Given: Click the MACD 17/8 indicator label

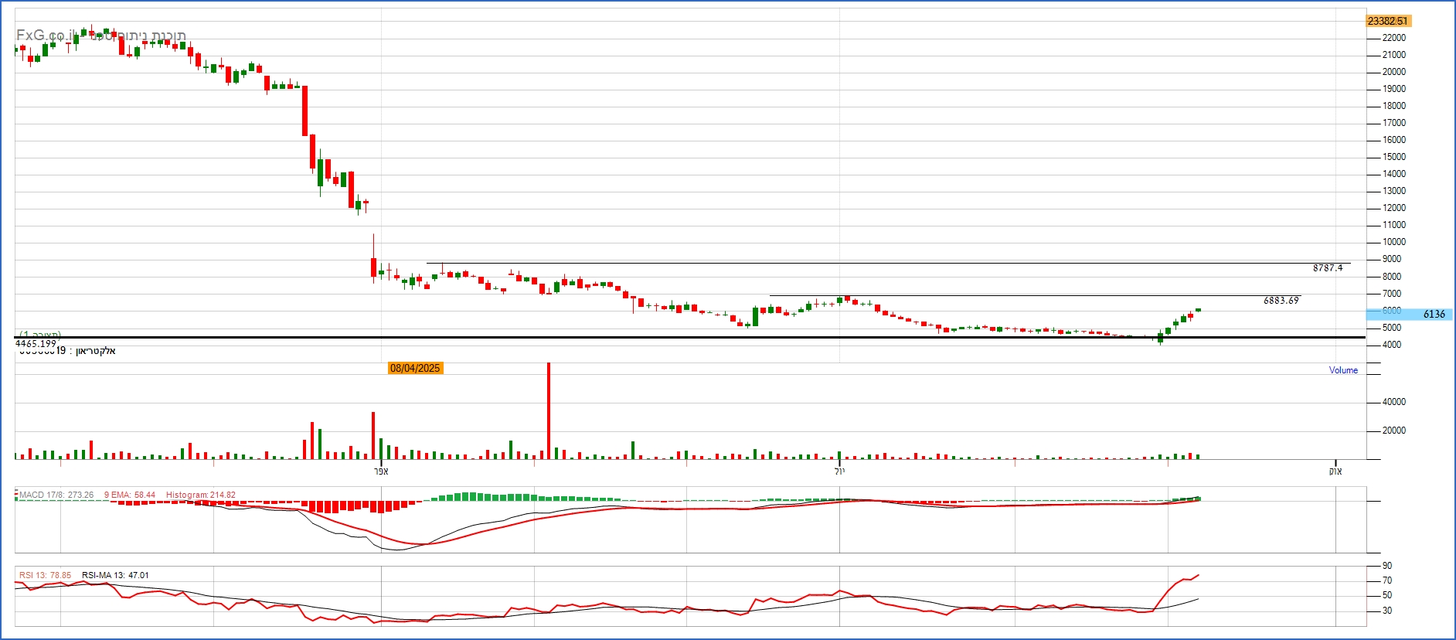Looking at the screenshot, I should (x=56, y=495).
